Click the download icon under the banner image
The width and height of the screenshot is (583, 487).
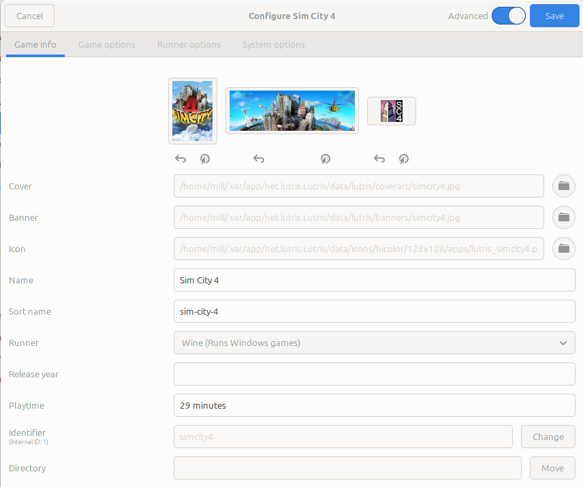pyautogui.click(x=326, y=159)
